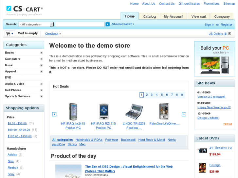
Task: Filter by manufacturer Nike
Action: click(10, 161)
